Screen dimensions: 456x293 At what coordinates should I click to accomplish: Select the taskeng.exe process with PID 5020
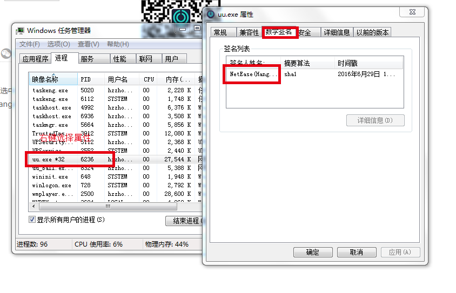pos(116,90)
